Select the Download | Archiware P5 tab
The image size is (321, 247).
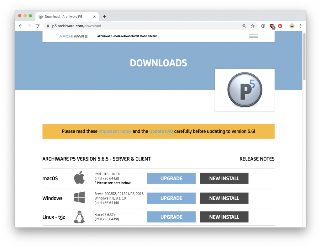point(67,17)
